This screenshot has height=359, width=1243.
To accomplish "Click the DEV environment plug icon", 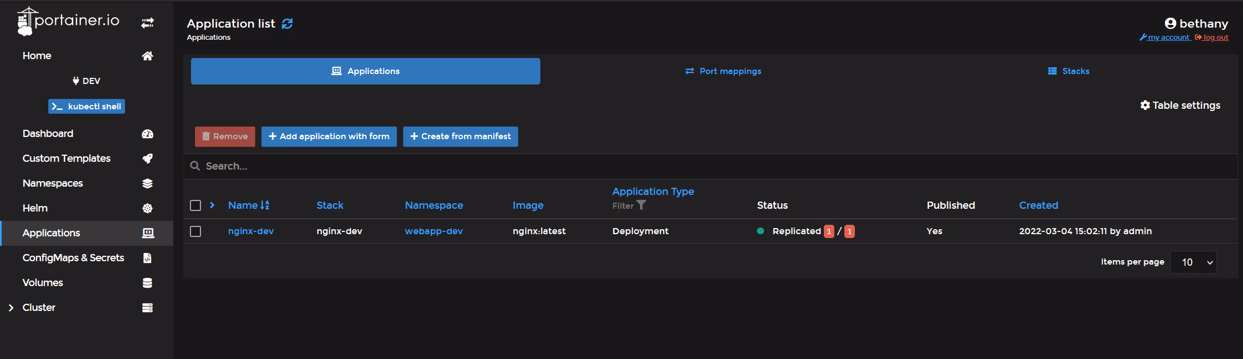I will pyautogui.click(x=76, y=81).
